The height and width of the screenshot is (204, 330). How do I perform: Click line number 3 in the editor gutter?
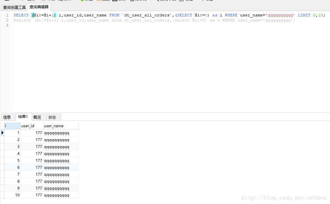7,25
